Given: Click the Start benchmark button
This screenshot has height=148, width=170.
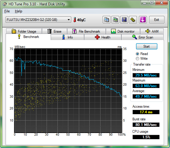Looking at the screenshot, I should (x=147, y=46).
